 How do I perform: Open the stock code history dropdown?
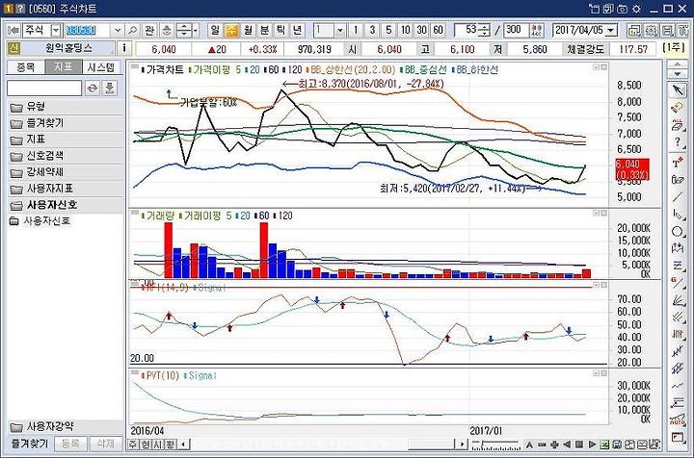[118, 30]
